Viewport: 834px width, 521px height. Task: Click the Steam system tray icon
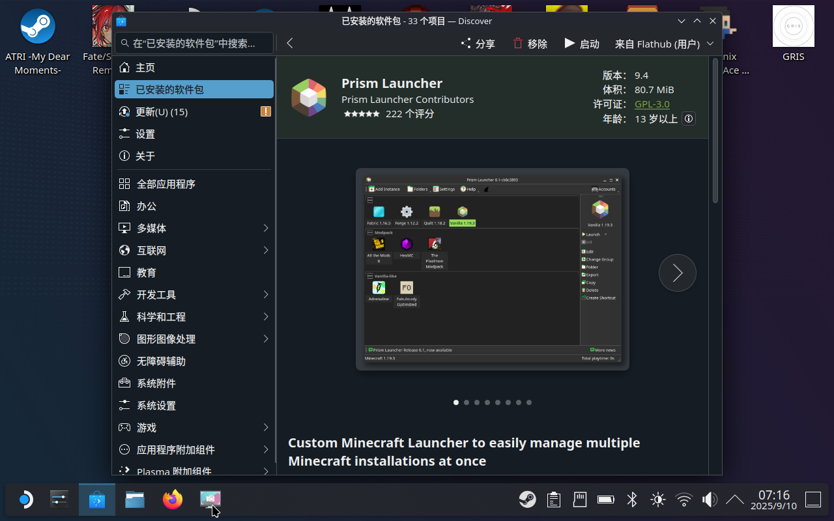coord(527,500)
